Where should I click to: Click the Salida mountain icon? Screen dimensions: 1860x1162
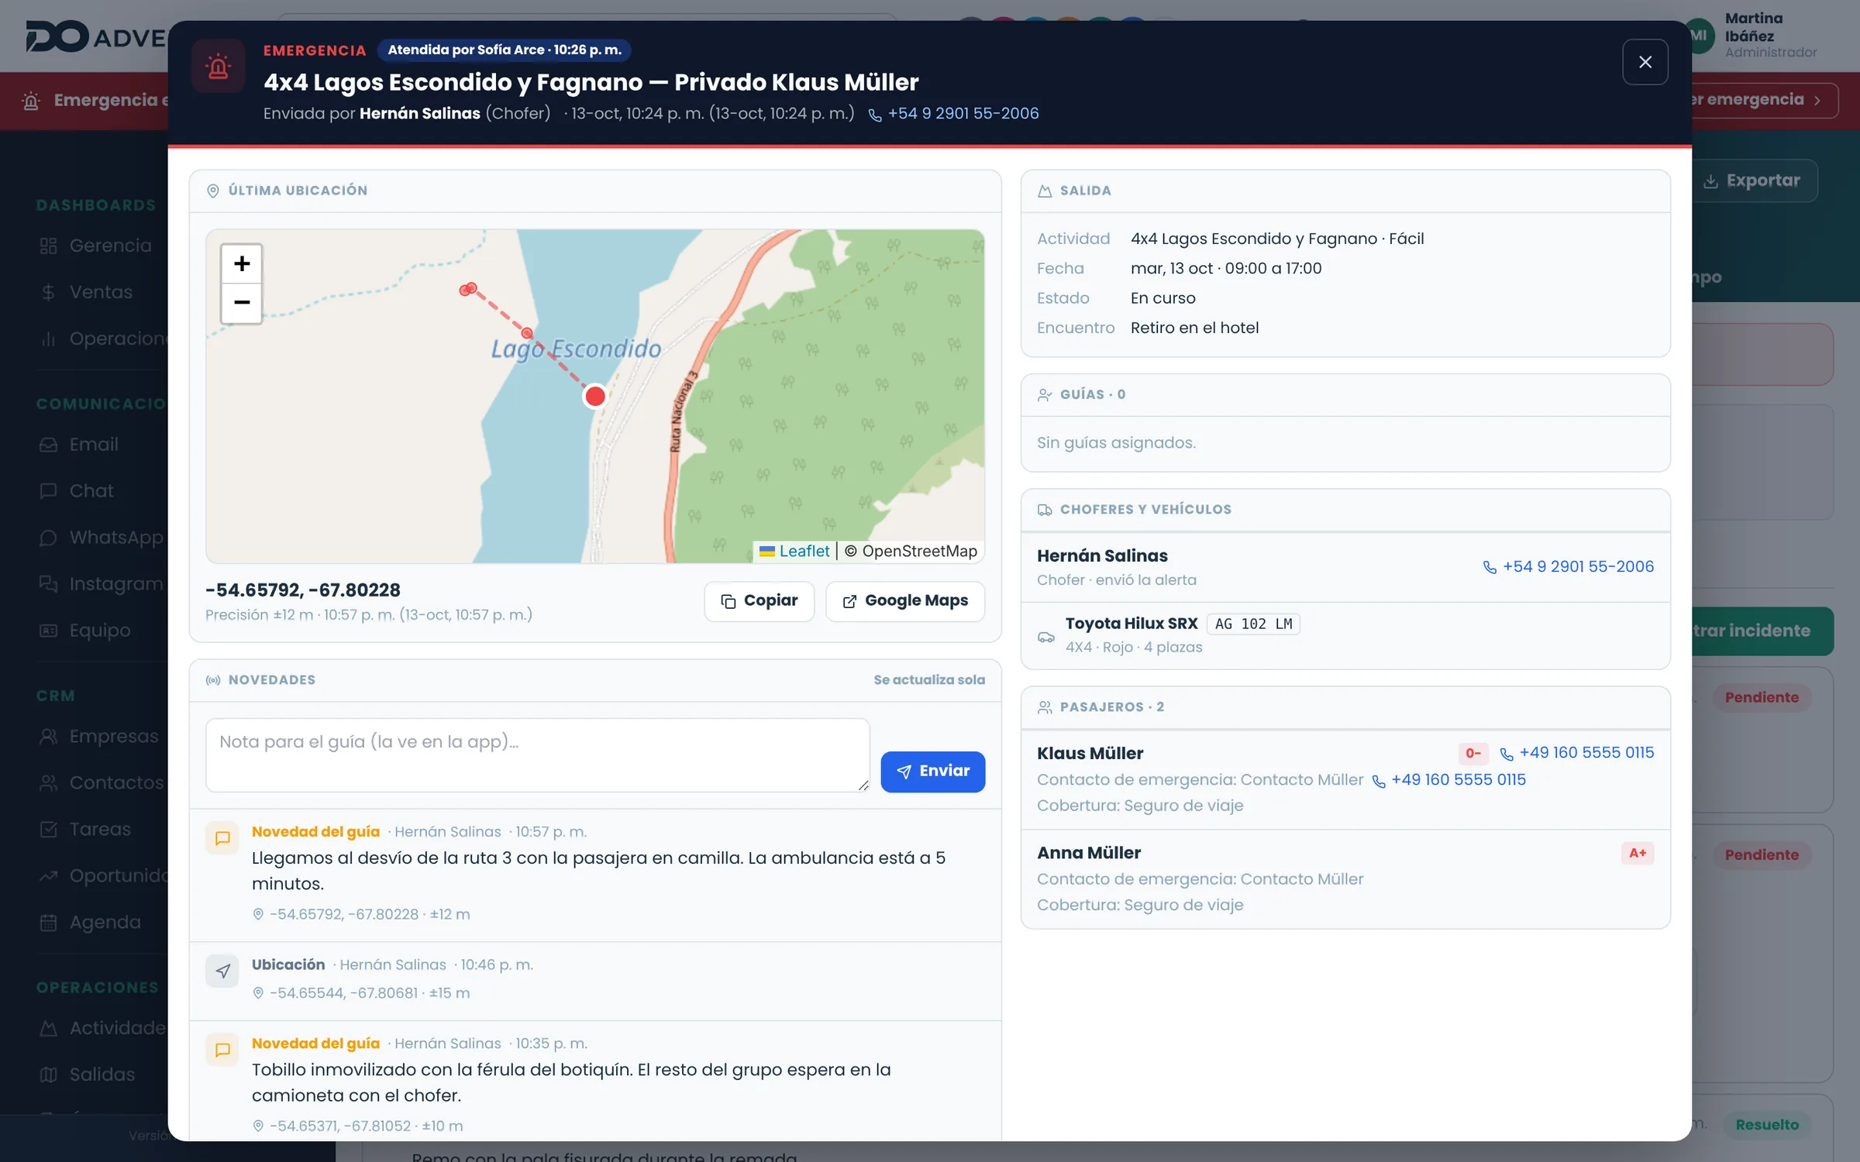click(x=1045, y=191)
